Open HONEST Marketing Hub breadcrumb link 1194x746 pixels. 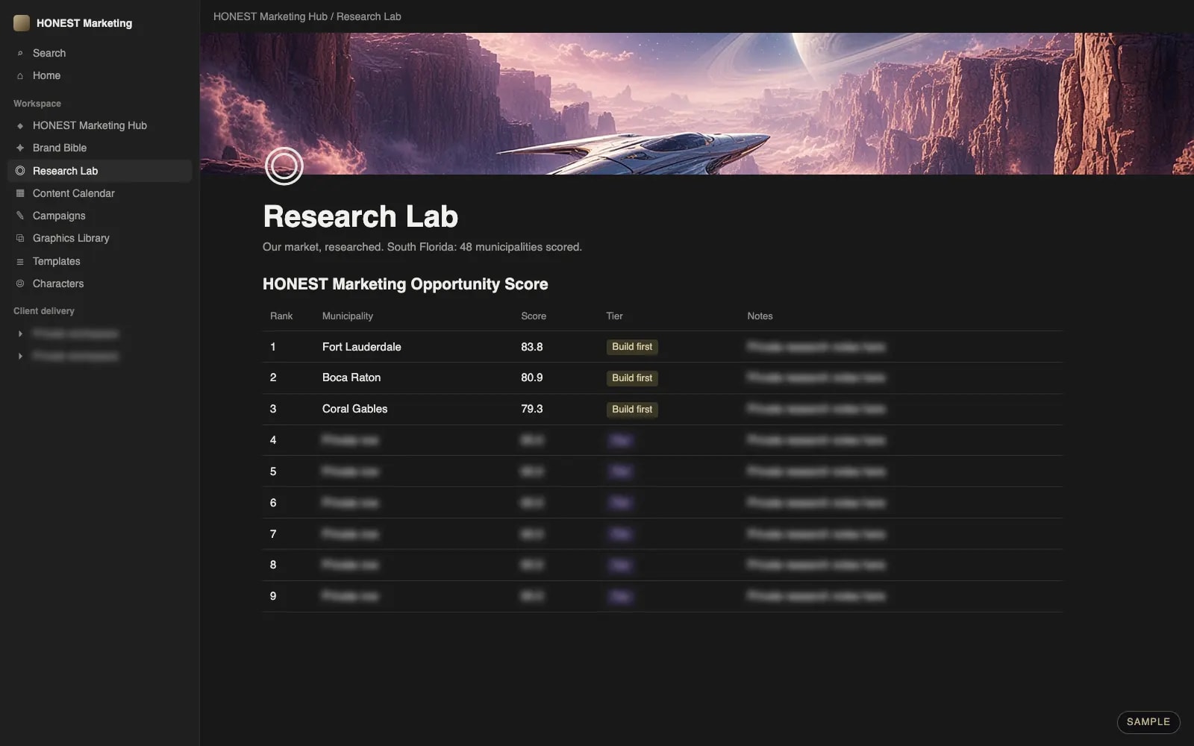(x=270, y=16)
